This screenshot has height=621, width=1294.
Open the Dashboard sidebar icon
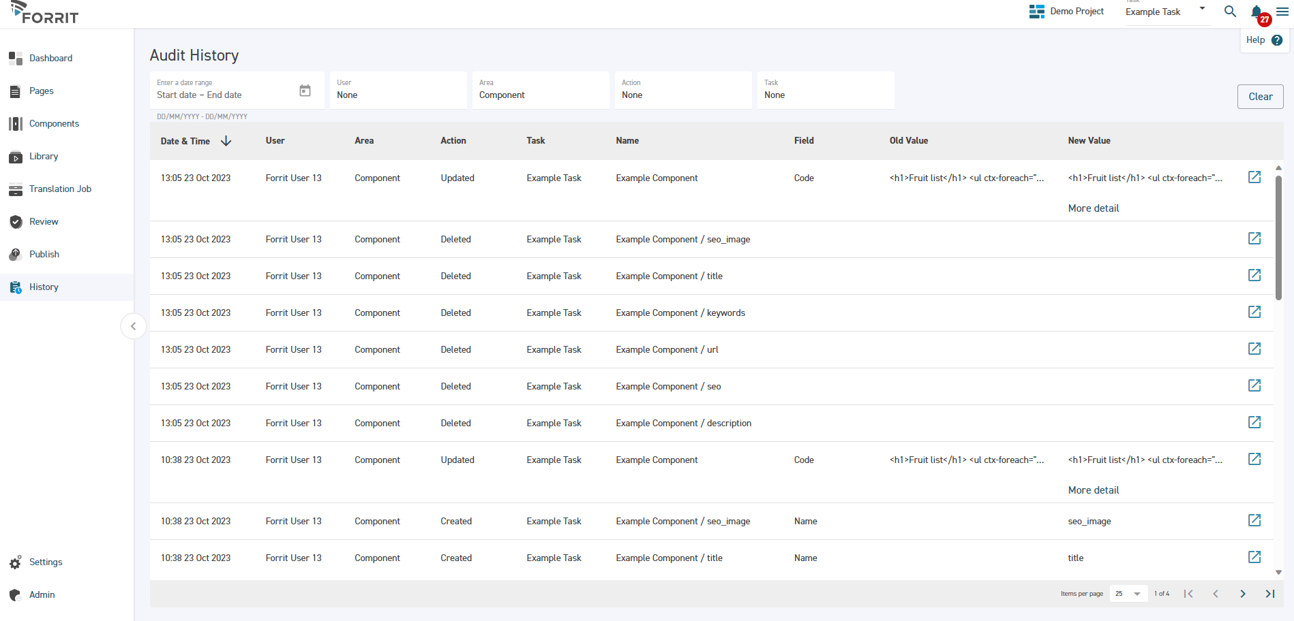point(15,58)
